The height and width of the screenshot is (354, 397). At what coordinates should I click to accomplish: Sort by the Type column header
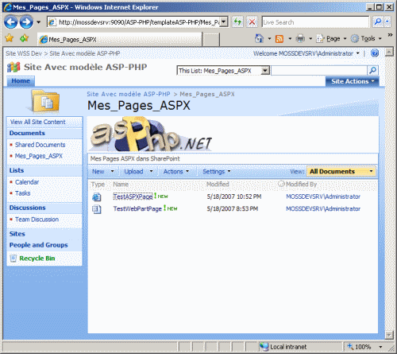point(98,185)
